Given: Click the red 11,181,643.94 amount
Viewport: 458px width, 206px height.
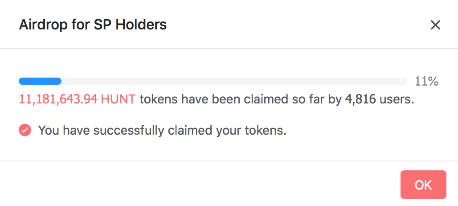Looking at the screenshot, I should pos(58,99).
